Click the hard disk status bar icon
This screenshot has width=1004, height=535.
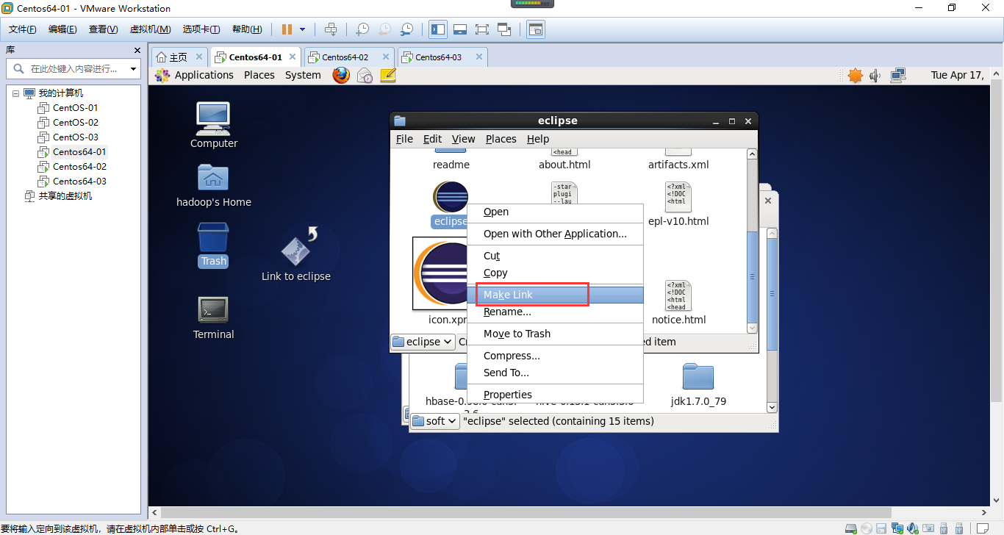[851, 528]
